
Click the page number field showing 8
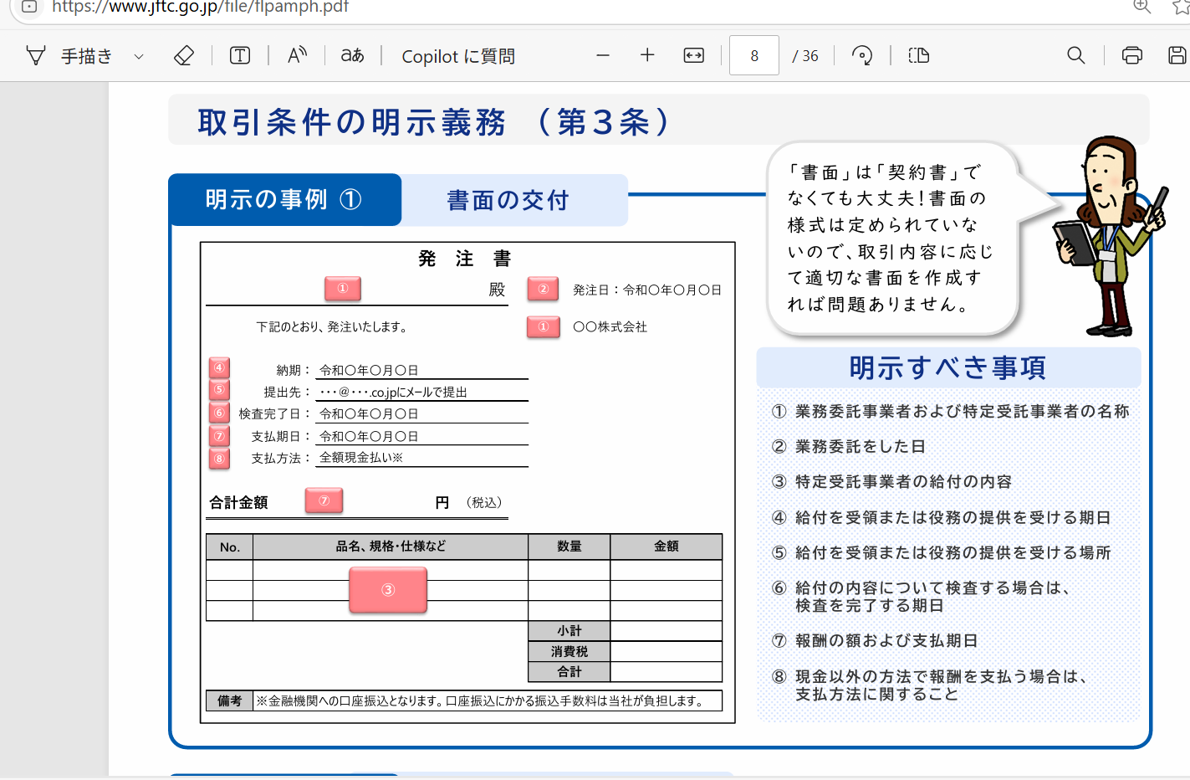tap(754, 55)
